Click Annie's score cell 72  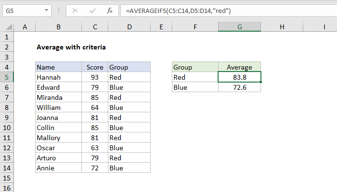coord(94,168)
